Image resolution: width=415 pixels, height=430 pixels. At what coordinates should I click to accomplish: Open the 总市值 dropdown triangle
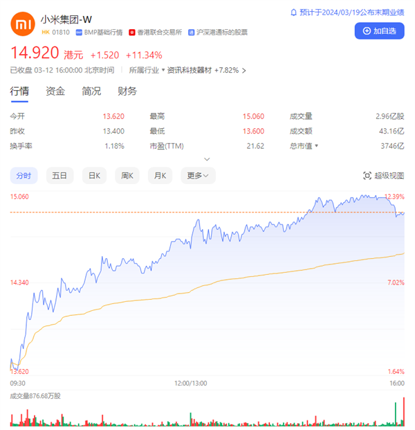(316, 145)
